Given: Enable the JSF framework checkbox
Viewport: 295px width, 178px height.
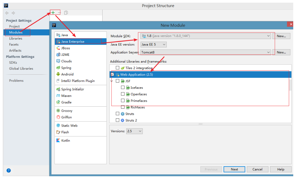Looking at the screenshot, I should (x=117, y=81).
